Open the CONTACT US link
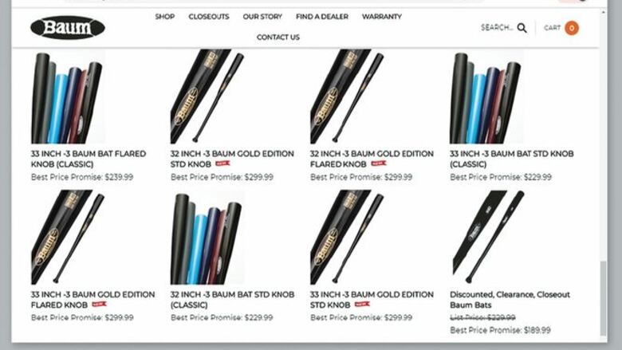Viewport: 622px width, 350px height. (278, 37)
